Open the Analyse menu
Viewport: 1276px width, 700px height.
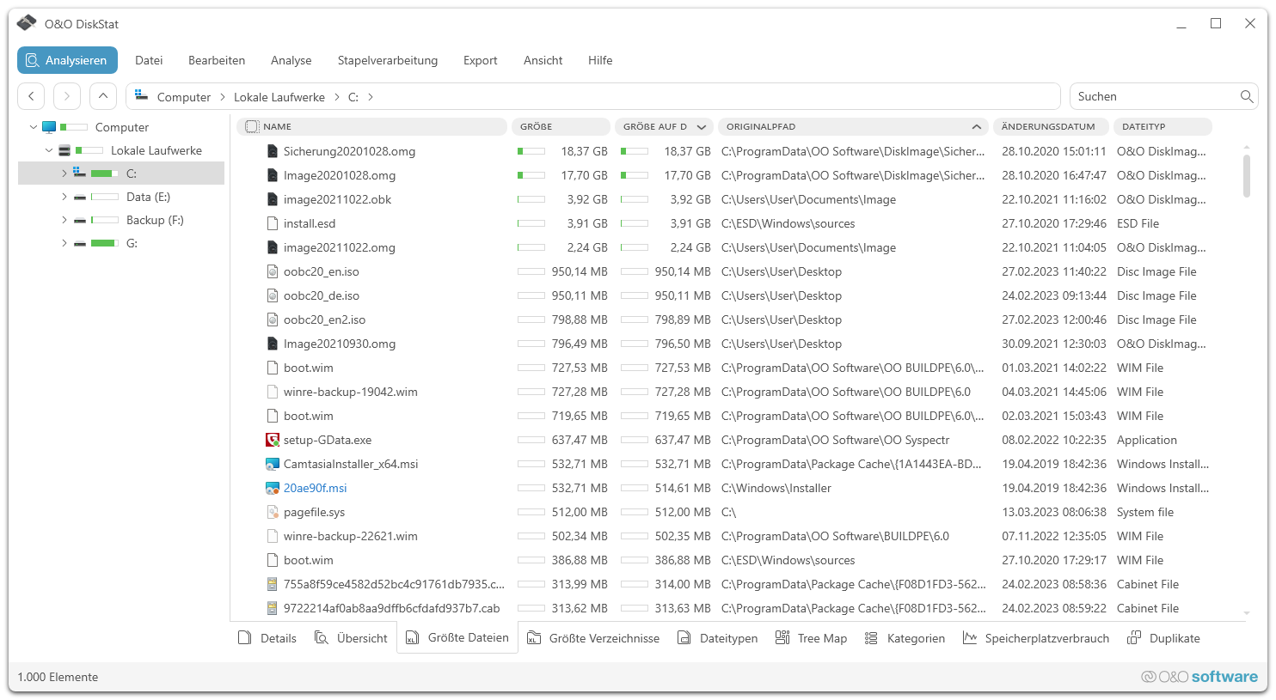tap(291, 60)
